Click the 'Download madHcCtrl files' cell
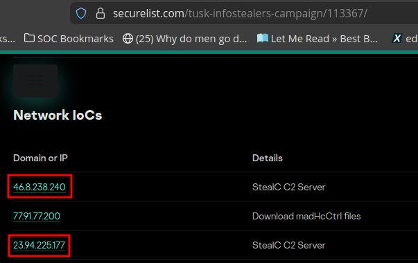The width and height of the screenshot is (418, 263). click(x=306, y=216)
